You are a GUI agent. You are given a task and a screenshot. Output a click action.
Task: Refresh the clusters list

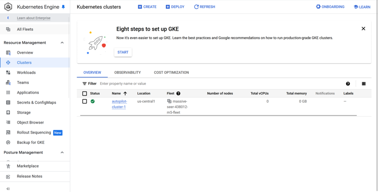205,7
